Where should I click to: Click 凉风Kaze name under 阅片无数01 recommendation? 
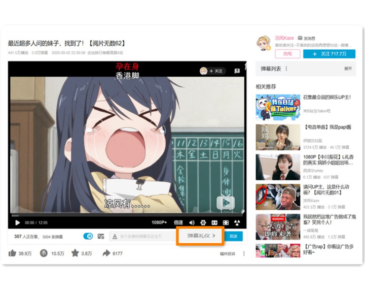click(x=311, y=201)
